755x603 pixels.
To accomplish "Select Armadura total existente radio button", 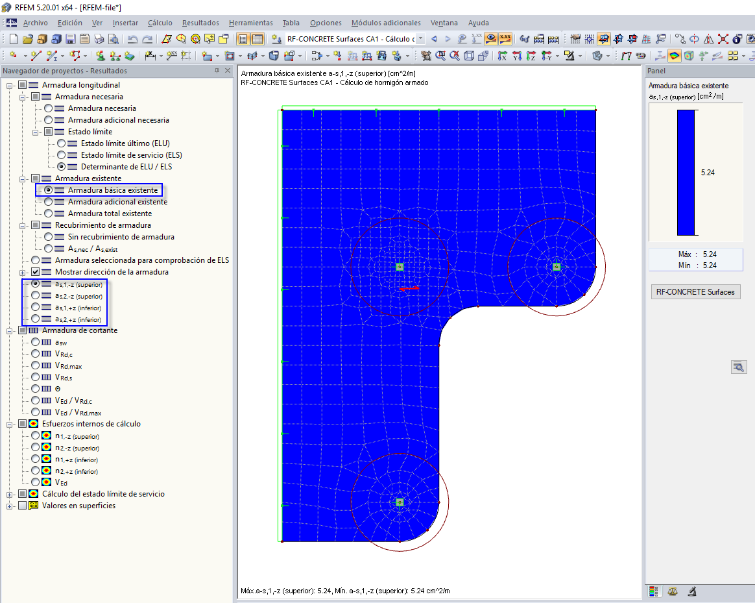I will click(48, 213).
